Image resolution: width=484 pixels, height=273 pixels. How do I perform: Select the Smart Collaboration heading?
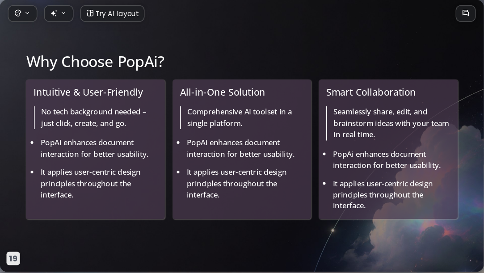(371, 92)
